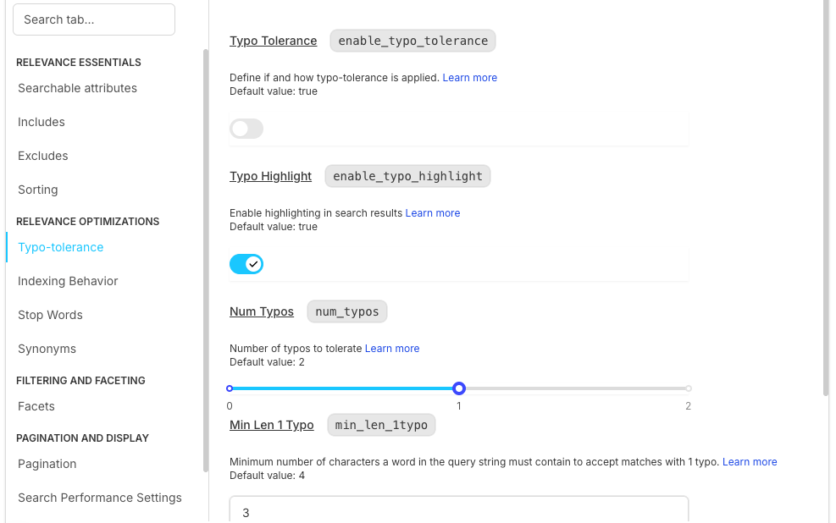This screenshot has height=523, width=836.
Task: Focus the Search tab input box
Action: click(94, 19)
